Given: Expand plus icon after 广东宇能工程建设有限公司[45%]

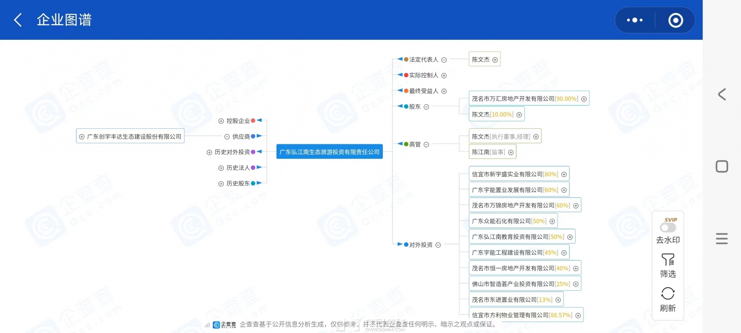Looking at the screenshot, I should [x=564, y=253].
